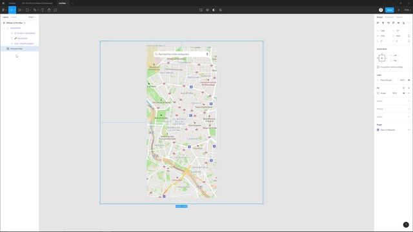Click the Present play icon

pos(399,10)
